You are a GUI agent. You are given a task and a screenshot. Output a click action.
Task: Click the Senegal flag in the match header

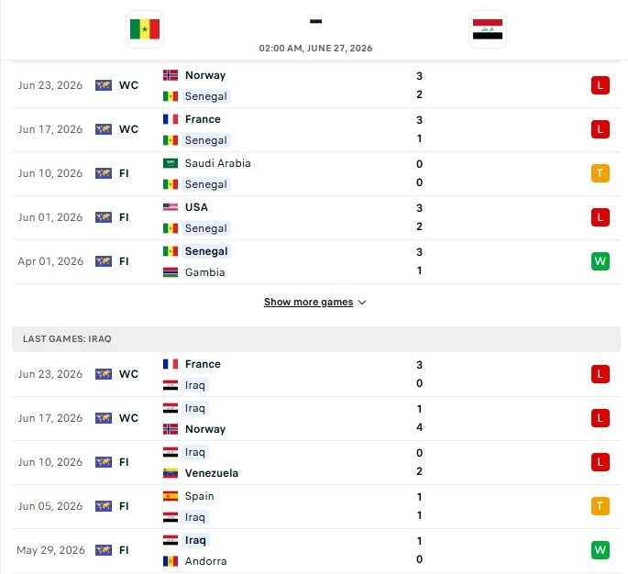click(145, 29)
